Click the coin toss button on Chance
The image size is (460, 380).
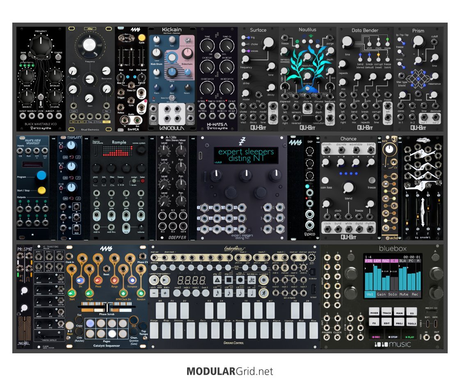[325, 180]
